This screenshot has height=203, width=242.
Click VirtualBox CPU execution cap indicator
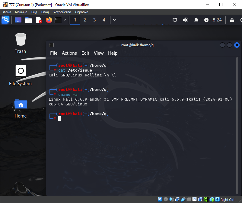tap(206, 199)
